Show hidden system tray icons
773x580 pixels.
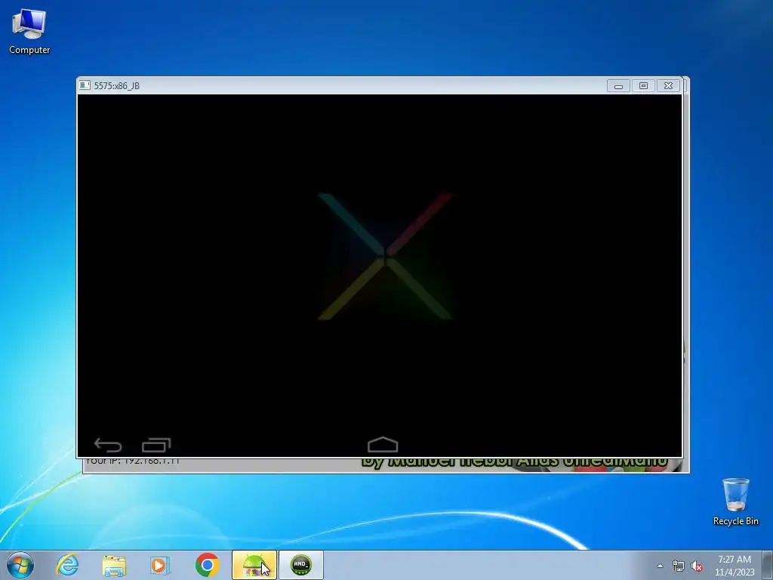pyautogui.click(x=660, y=566)
